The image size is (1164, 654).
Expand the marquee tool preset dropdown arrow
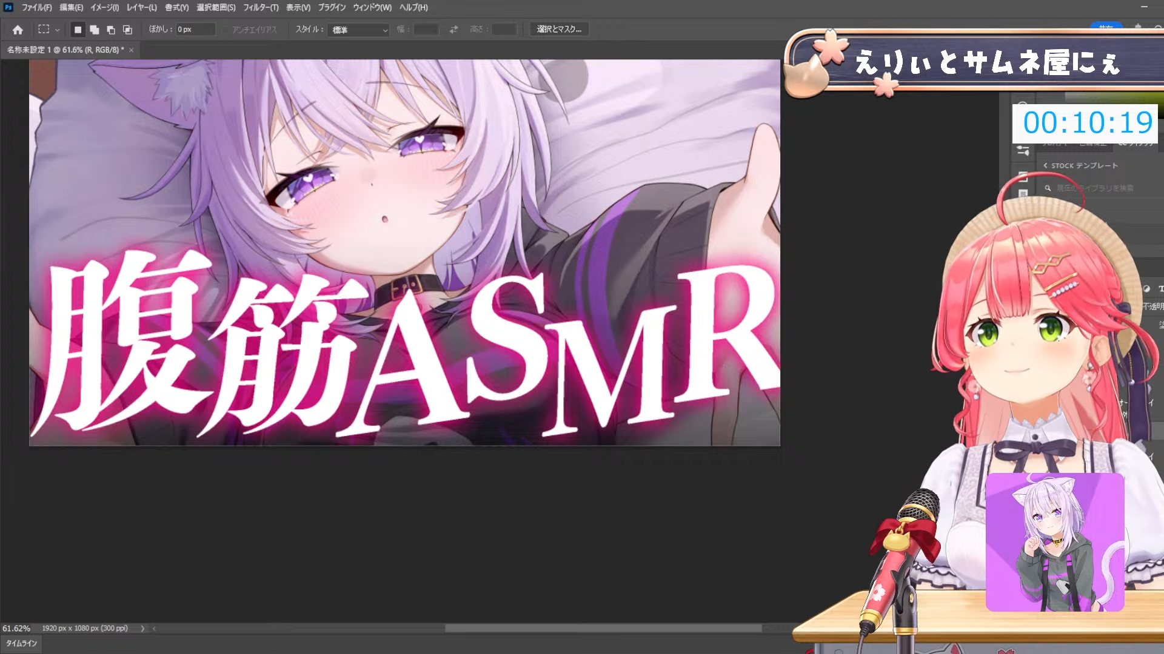[58, 30]
